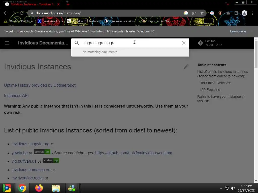Open Chrome from the taskbar
The width and height of the screenshot is (258, 193).
[22, 188]
